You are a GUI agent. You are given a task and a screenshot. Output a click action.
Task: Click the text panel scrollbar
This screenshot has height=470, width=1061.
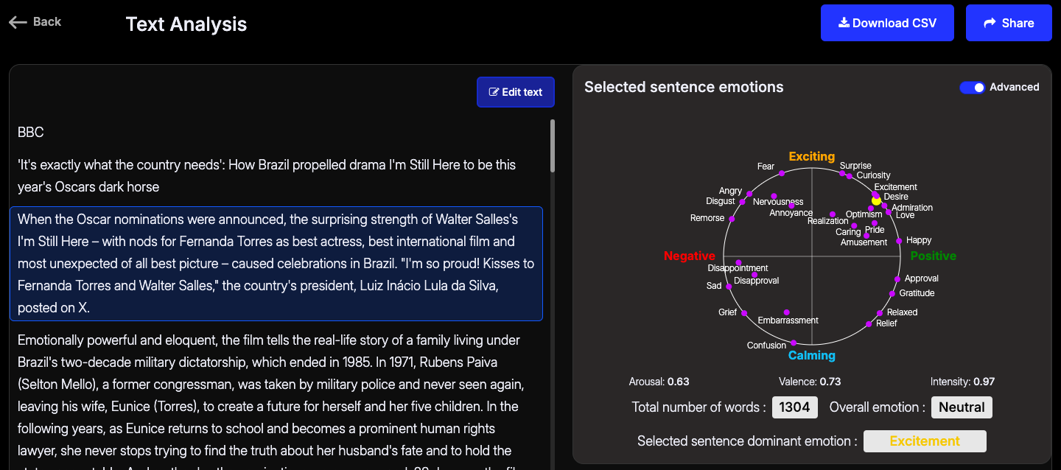[x=553, y=146]
